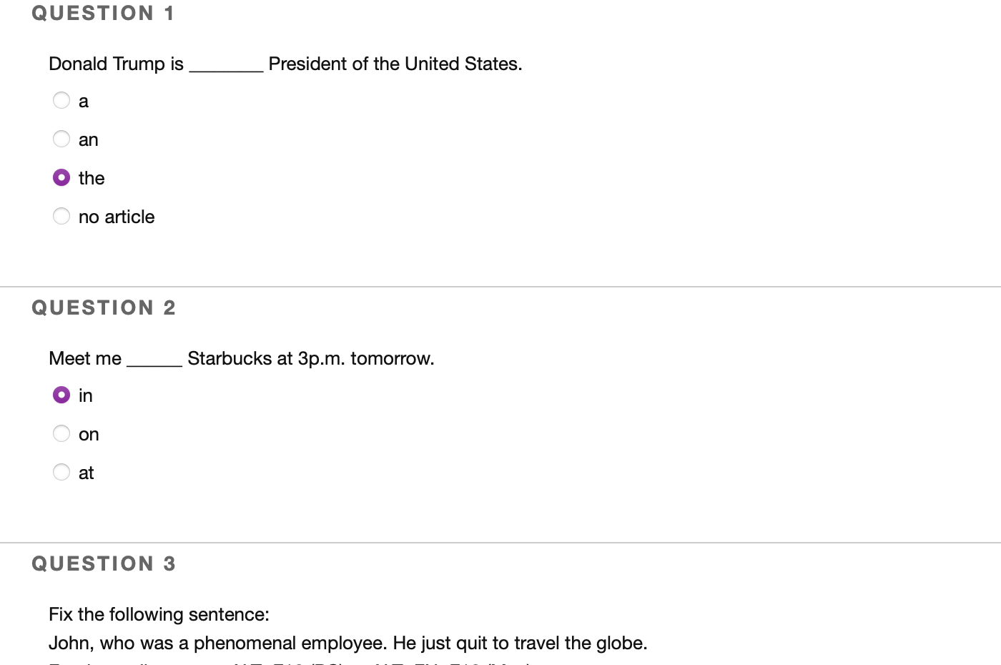Click the "at" answer label text
Screen dimensions: 1001x665
coord(86,472)
